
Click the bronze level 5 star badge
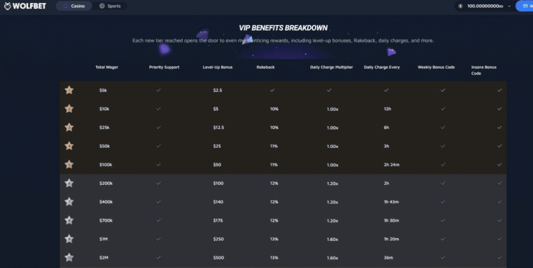pyautogui.click(x=69, y=164)
